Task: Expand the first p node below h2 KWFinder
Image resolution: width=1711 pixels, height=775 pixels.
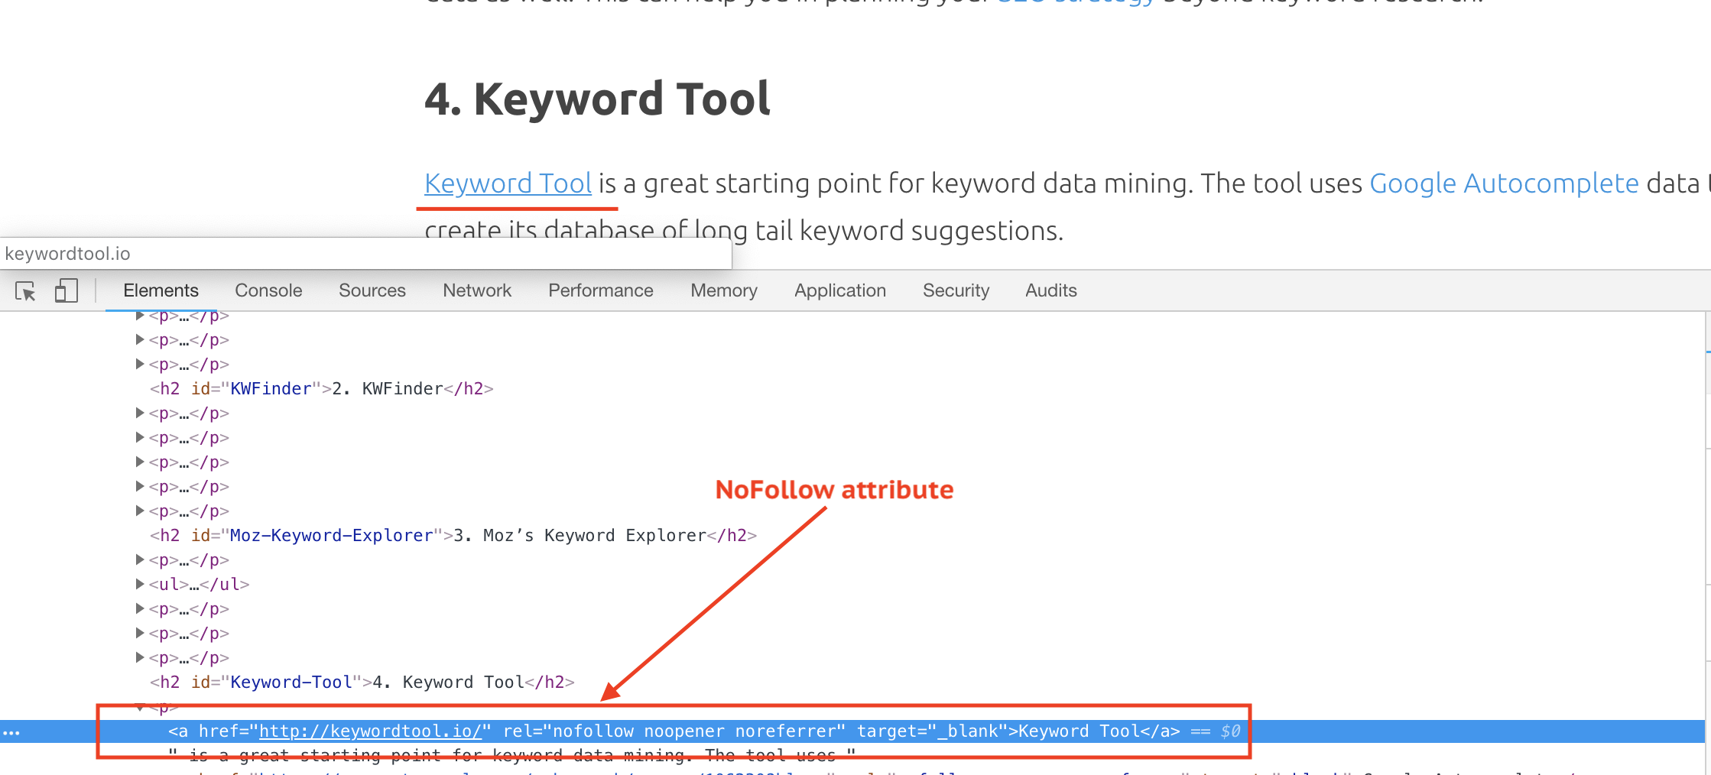Action: click(x=140, y=413)
